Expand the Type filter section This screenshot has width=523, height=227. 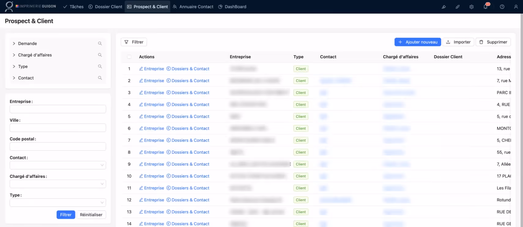[x=14, y=67]
